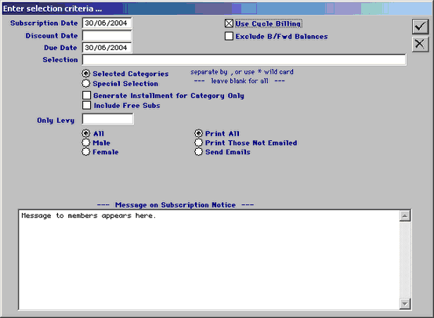Click the 'separate by , or use * wild card' hint

[x=242, y=72]
